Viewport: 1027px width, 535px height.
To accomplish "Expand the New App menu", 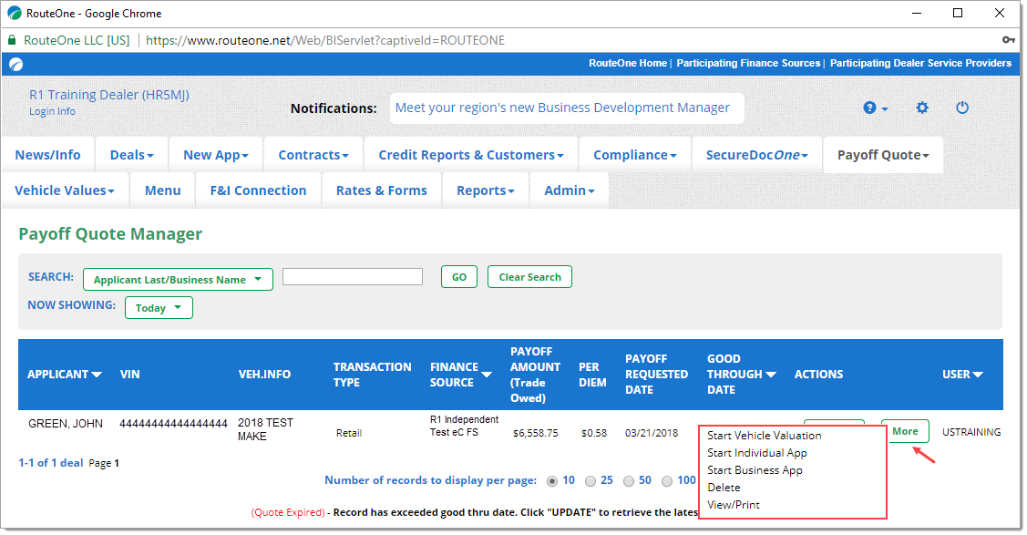I will pos(216,155).
